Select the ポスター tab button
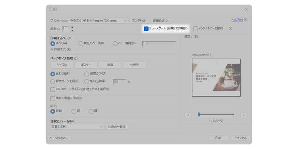This screenshot has width=298, height=149. point(86,65)
